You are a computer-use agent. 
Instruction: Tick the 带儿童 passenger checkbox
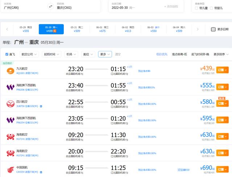(196, 8)
